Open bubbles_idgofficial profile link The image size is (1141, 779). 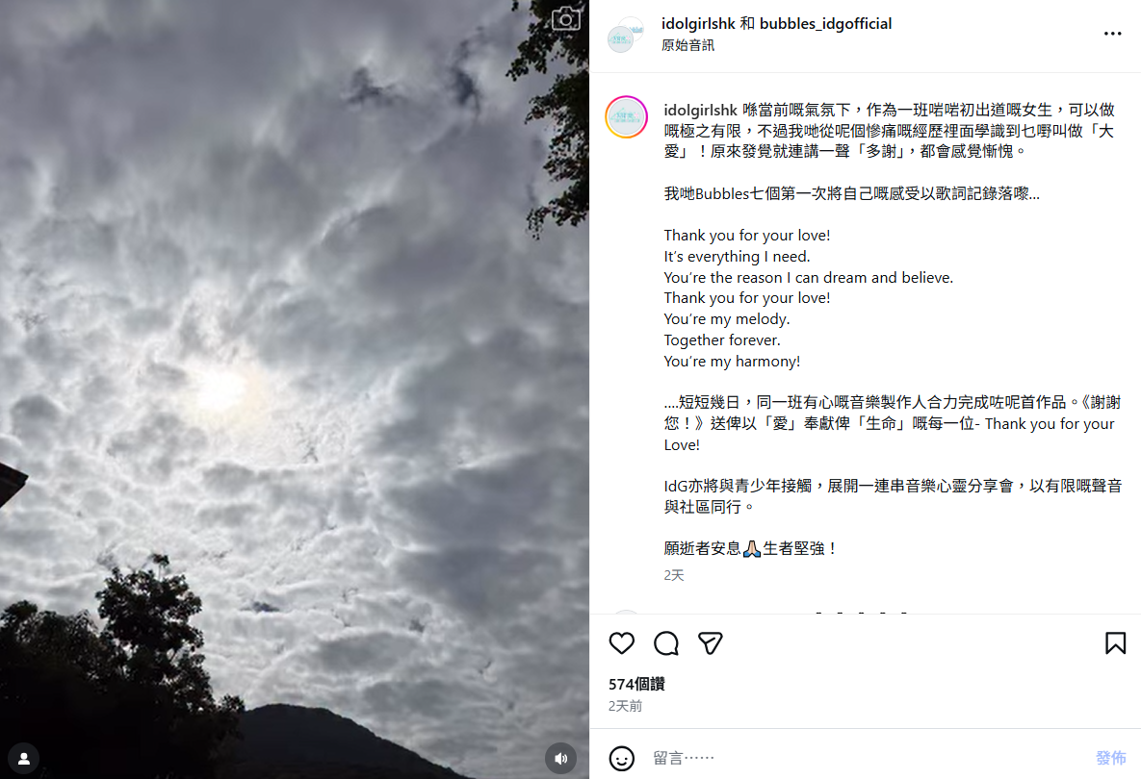coord(825,23)
